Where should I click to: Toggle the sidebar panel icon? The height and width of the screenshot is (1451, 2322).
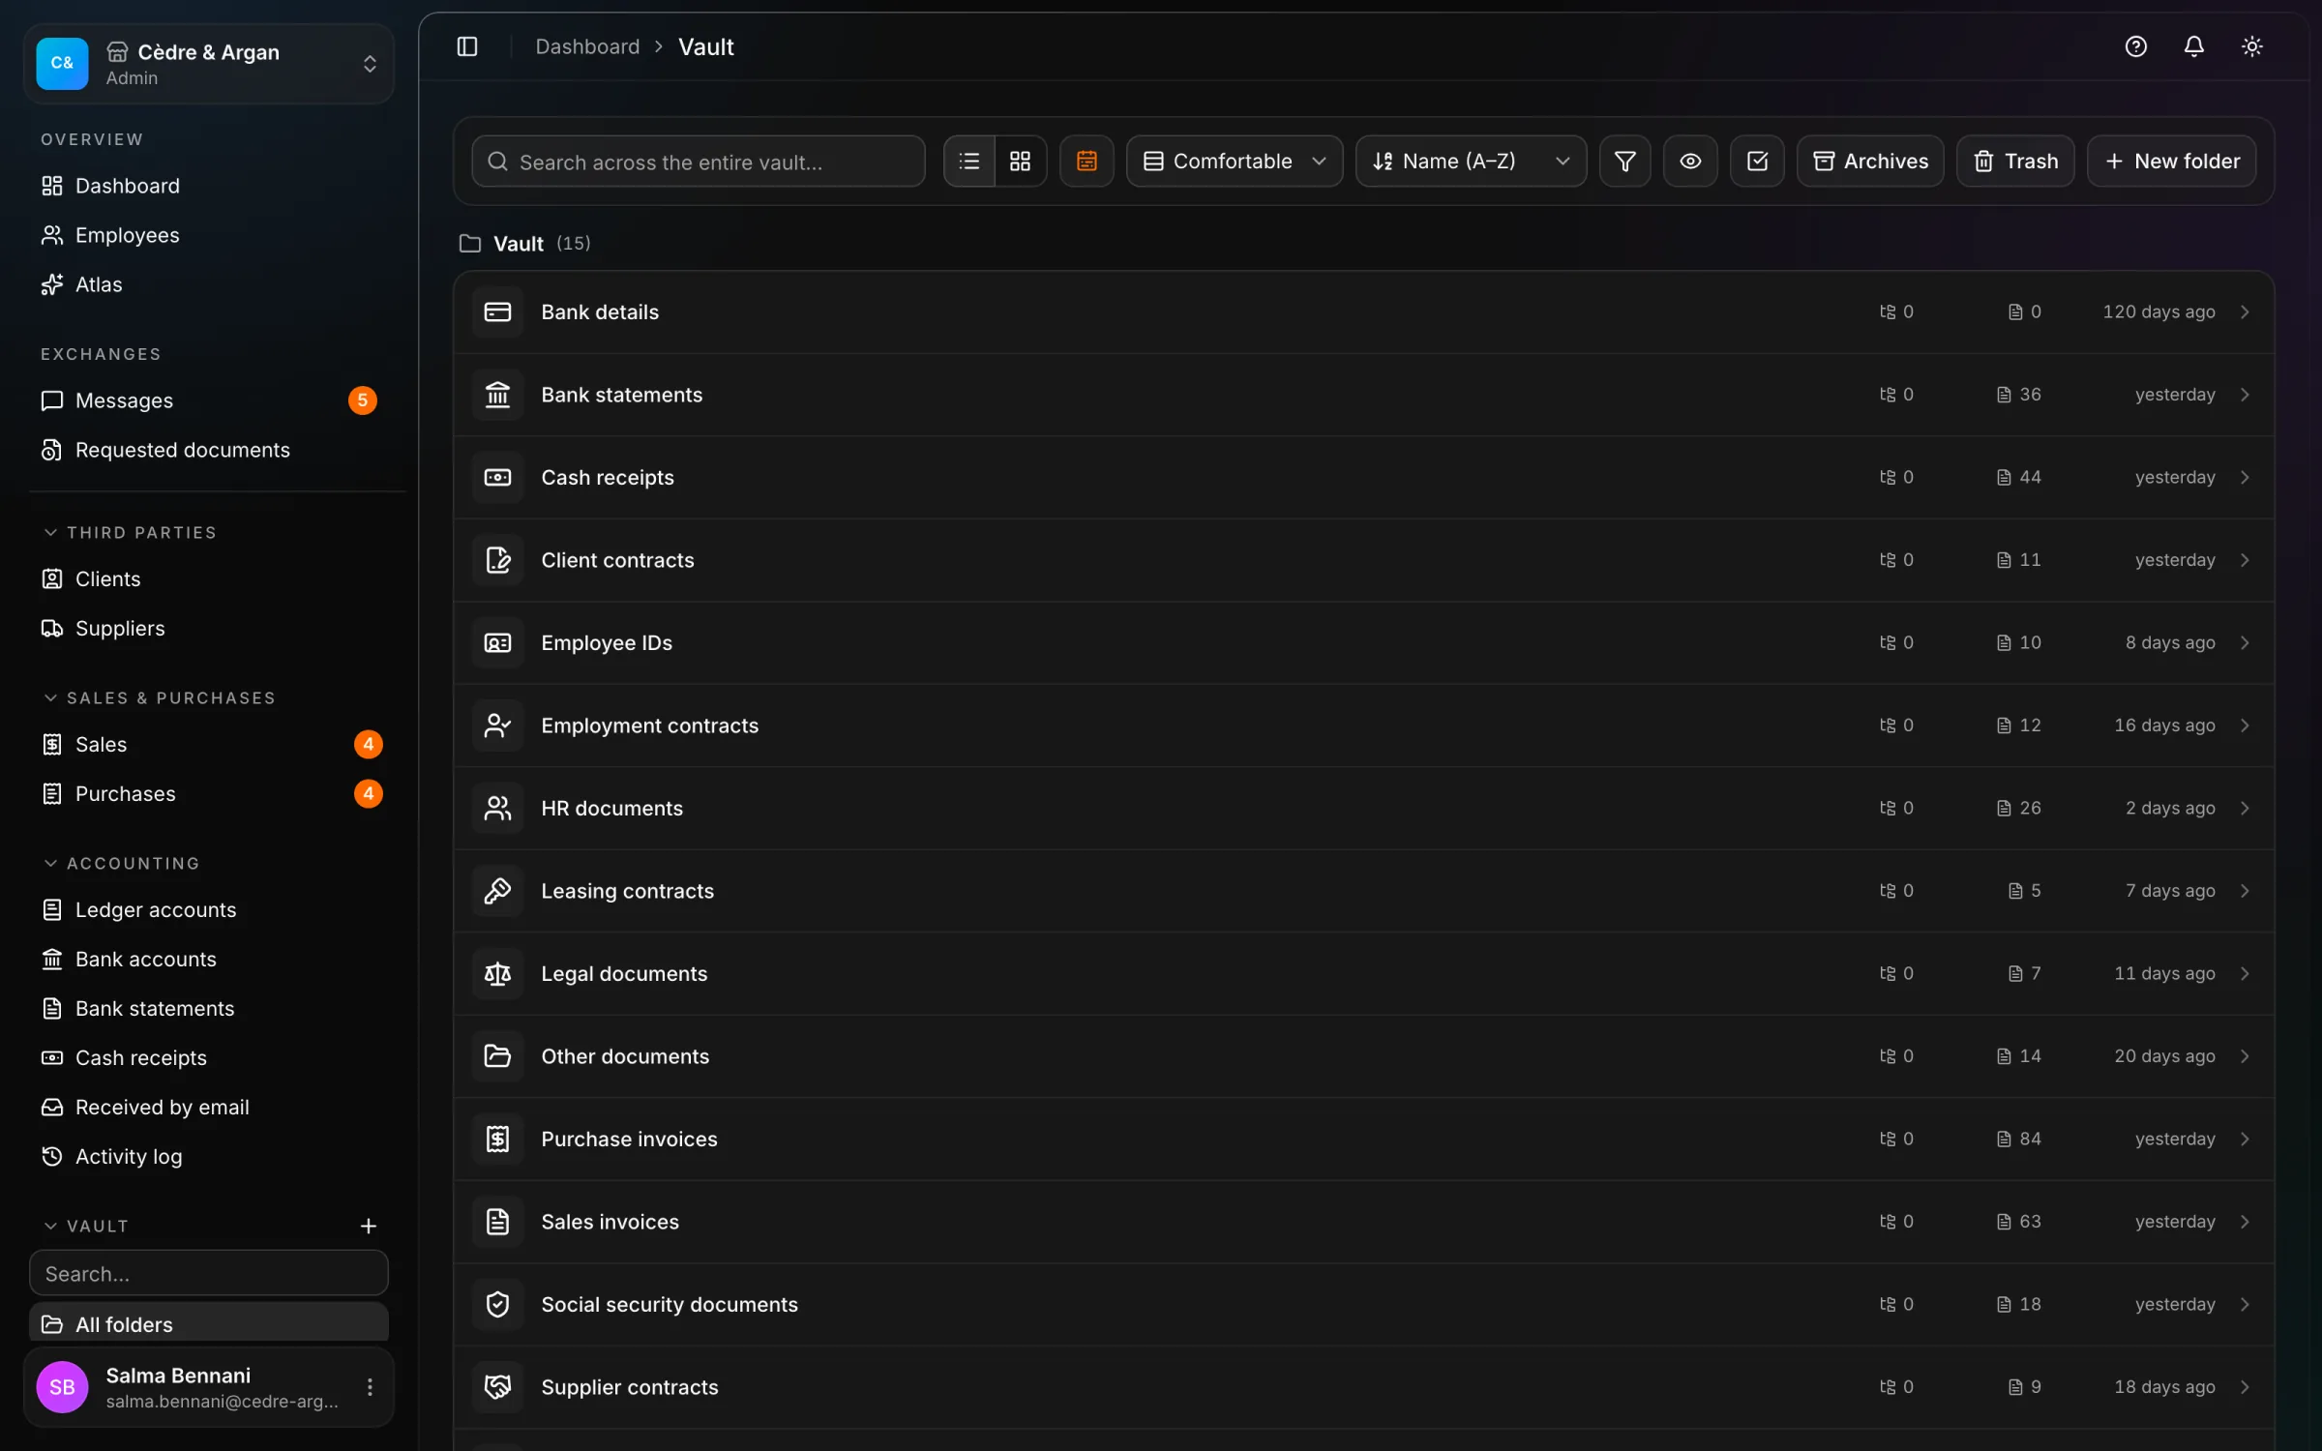[467, 46]
